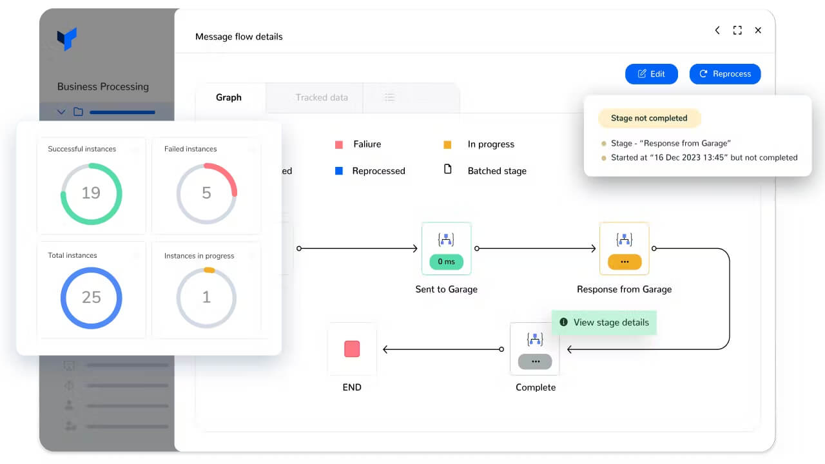
Task: Click the blue app logo in the sidebar
Action: coord(67,39)
